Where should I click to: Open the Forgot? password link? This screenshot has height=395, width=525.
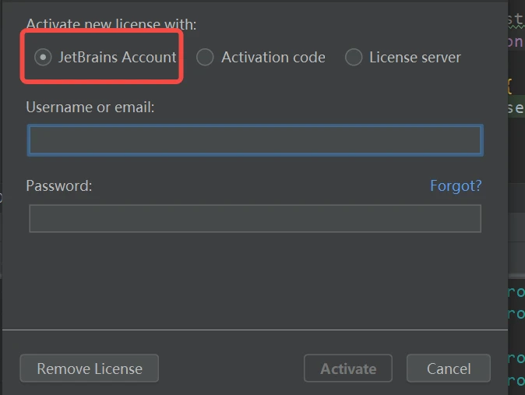456,185
